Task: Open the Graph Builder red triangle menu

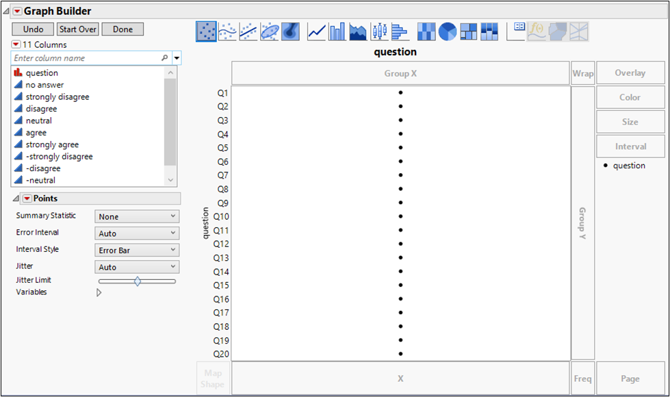Action: [17, 11]
